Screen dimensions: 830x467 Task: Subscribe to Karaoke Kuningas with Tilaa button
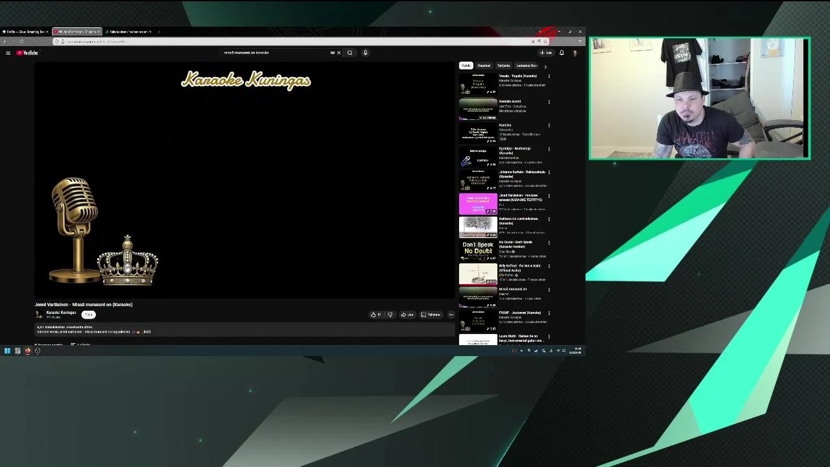point(88,315)
